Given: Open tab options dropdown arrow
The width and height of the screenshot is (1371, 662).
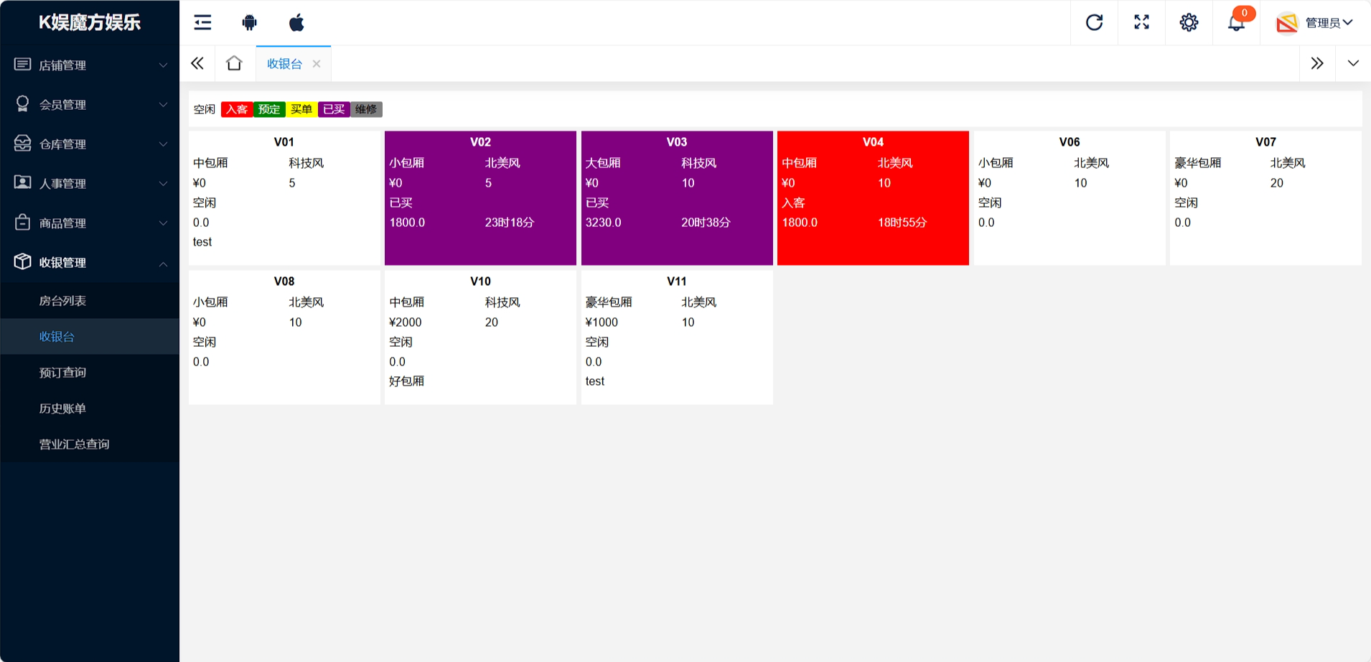Looking at the screenshot, I should 1353,63.
